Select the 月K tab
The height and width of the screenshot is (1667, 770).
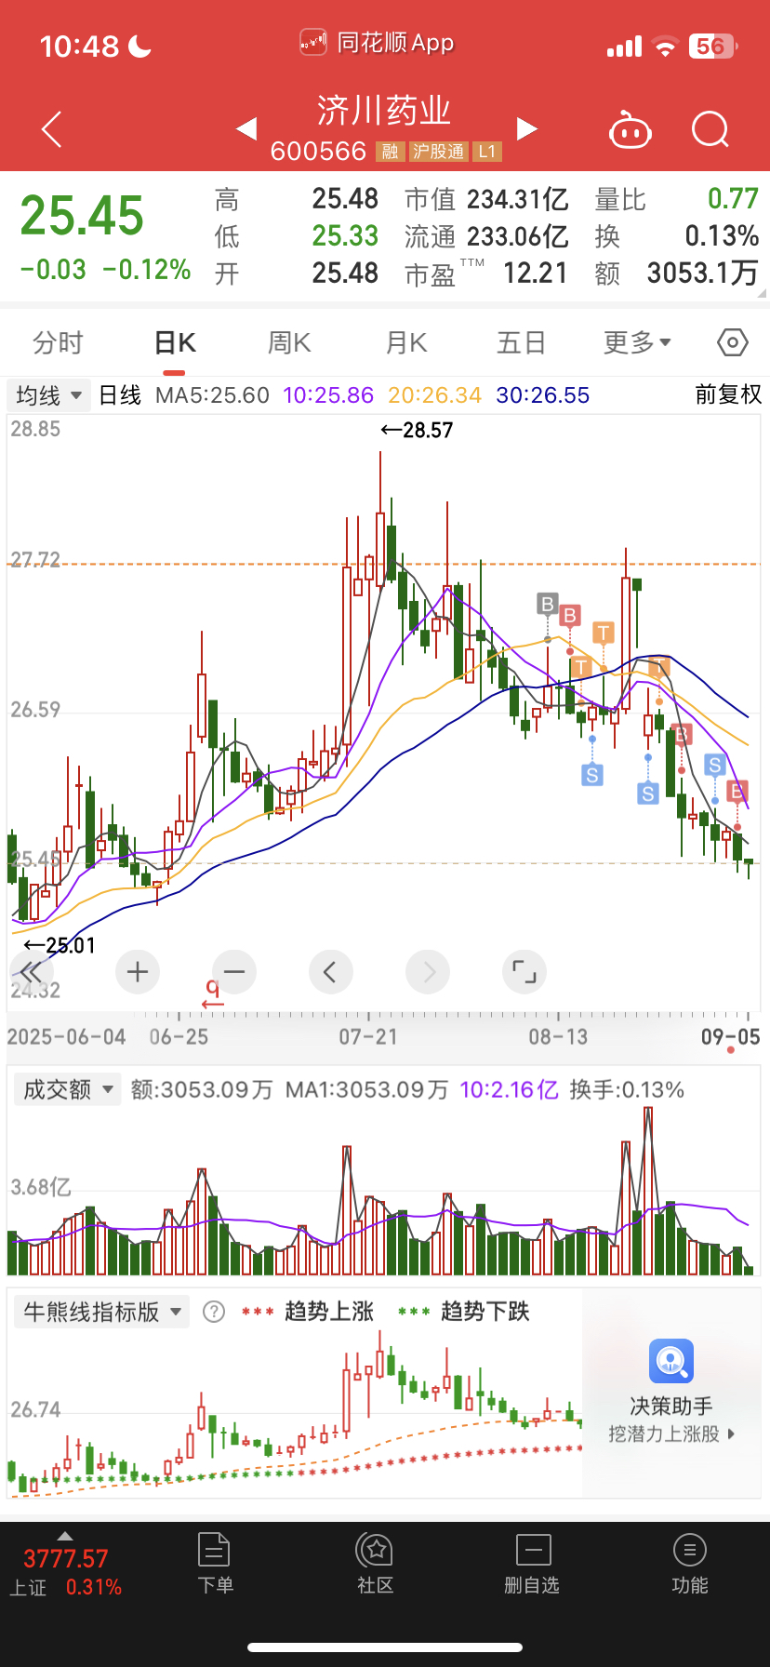click(x=406, y=343)
